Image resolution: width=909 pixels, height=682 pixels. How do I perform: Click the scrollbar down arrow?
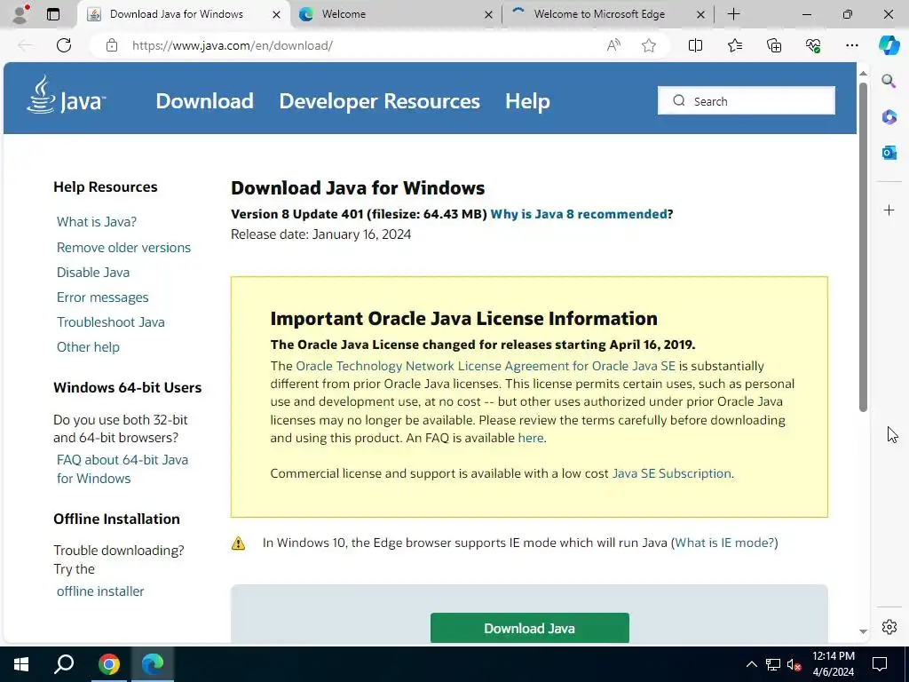(x=863, y=631)
